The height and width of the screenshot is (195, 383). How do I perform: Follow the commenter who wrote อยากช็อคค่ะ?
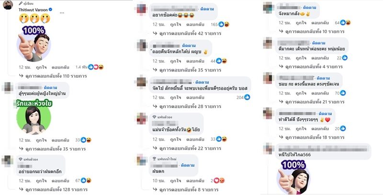tap(207, 9)
